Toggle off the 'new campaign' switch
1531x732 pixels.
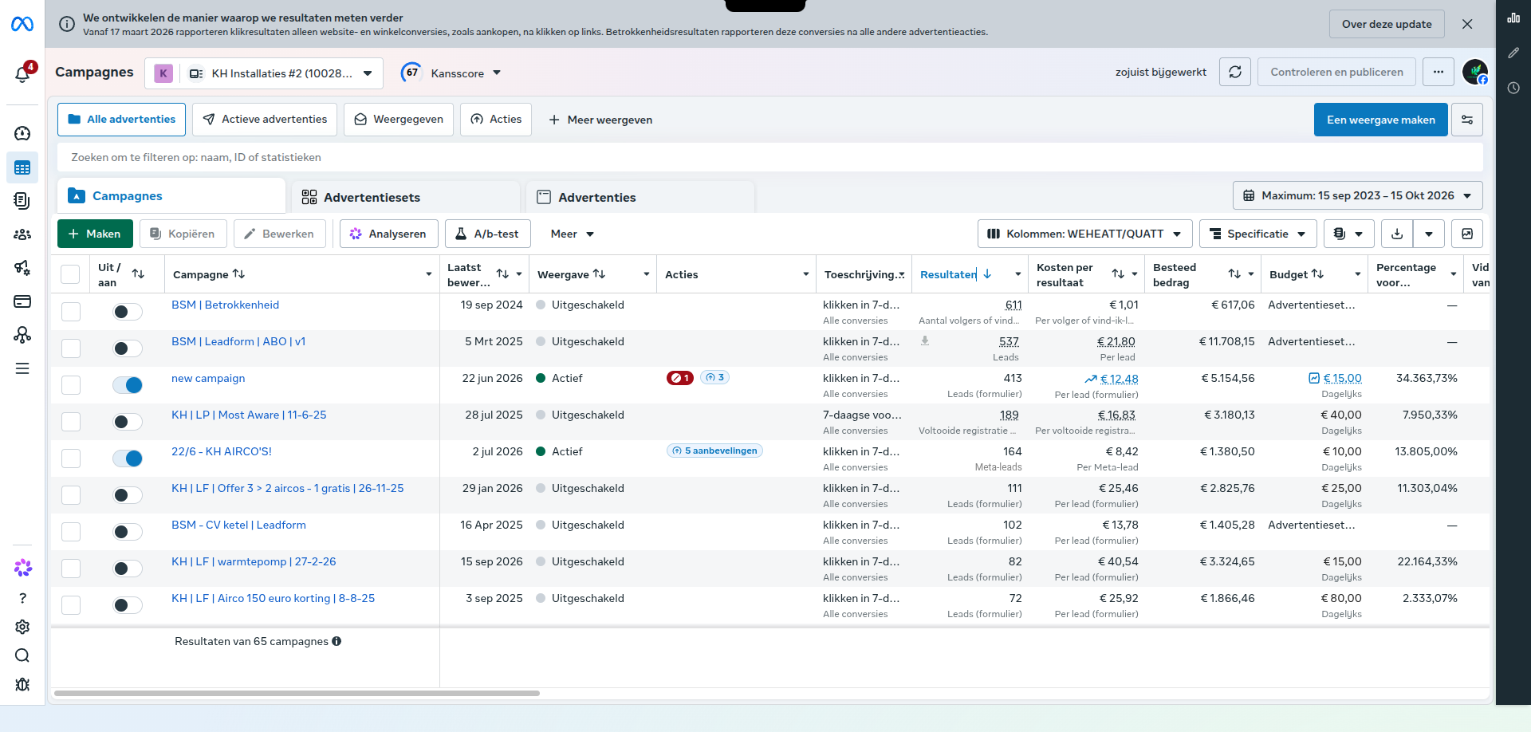[128, 385]
